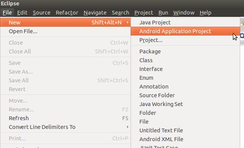Image resolution: width=244 pixels, height=148 pixels.
Task: Expand Convert Line Delimiters To submenu
Action: pos(65,127)
